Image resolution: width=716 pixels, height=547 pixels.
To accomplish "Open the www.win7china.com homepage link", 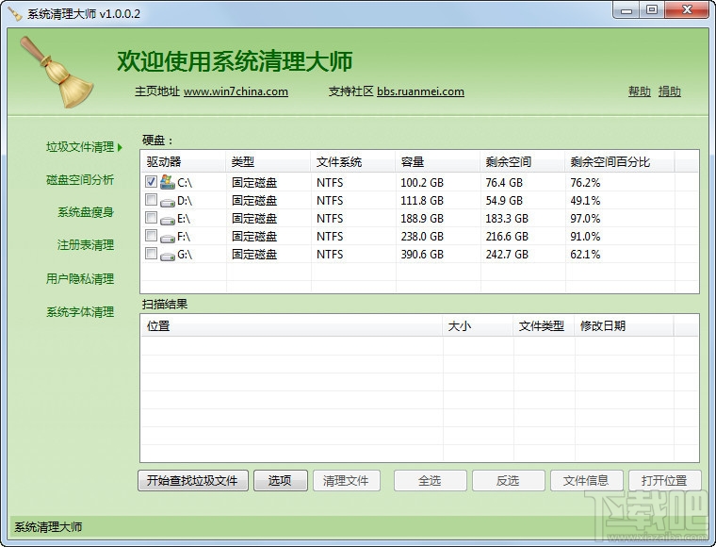I will point(236,91).
